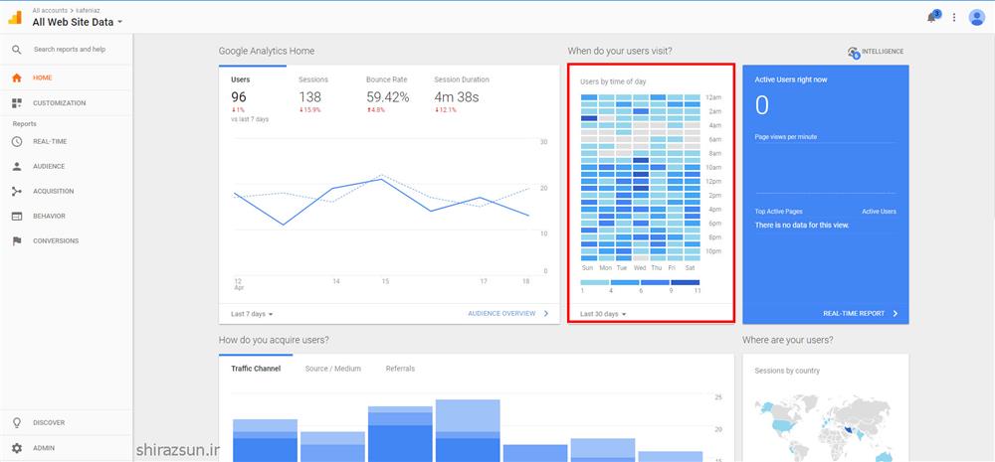Image resolution: width=995 pixels, height=462 pixels.
Task: Click arrow next to Audience Overview
Action: pos(545,313)
